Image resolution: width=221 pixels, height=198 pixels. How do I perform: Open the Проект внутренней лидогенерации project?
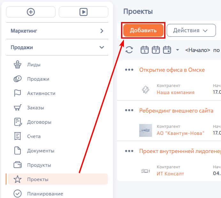[x=180, y=151]
